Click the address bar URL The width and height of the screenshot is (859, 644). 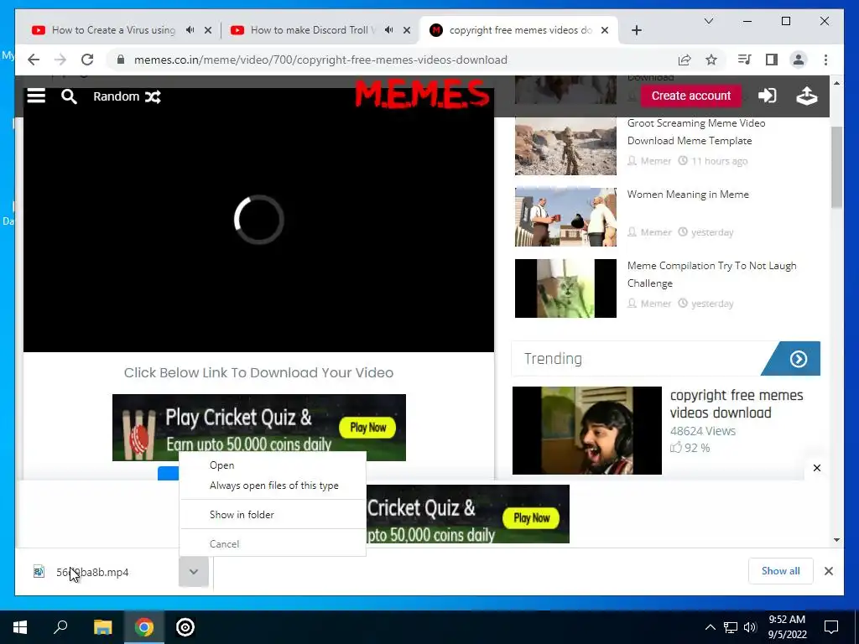pos(320,60)
